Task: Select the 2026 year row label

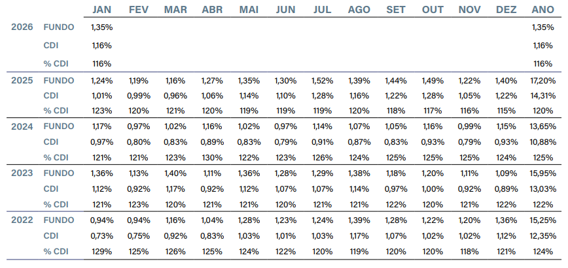Action: click(23, 27)
